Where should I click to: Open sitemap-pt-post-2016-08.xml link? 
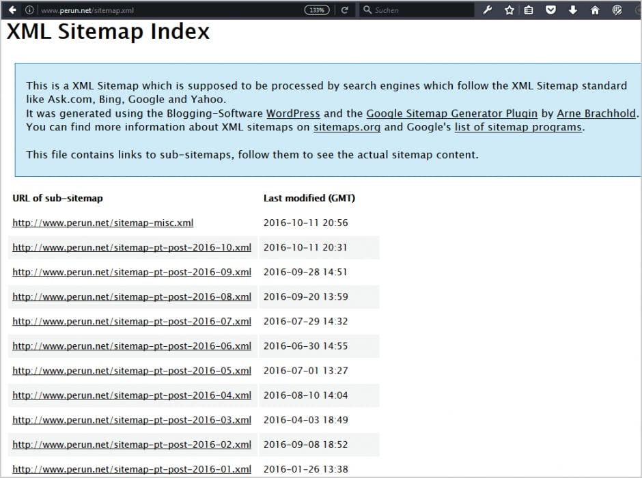point(132,297)
